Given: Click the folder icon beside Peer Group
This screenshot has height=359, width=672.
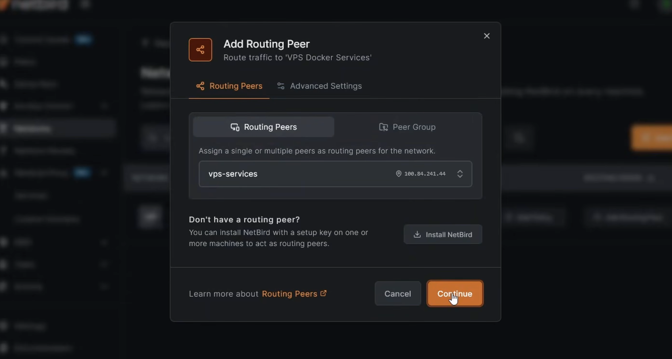Looking at the screenshot, I should tap(383, 127).
